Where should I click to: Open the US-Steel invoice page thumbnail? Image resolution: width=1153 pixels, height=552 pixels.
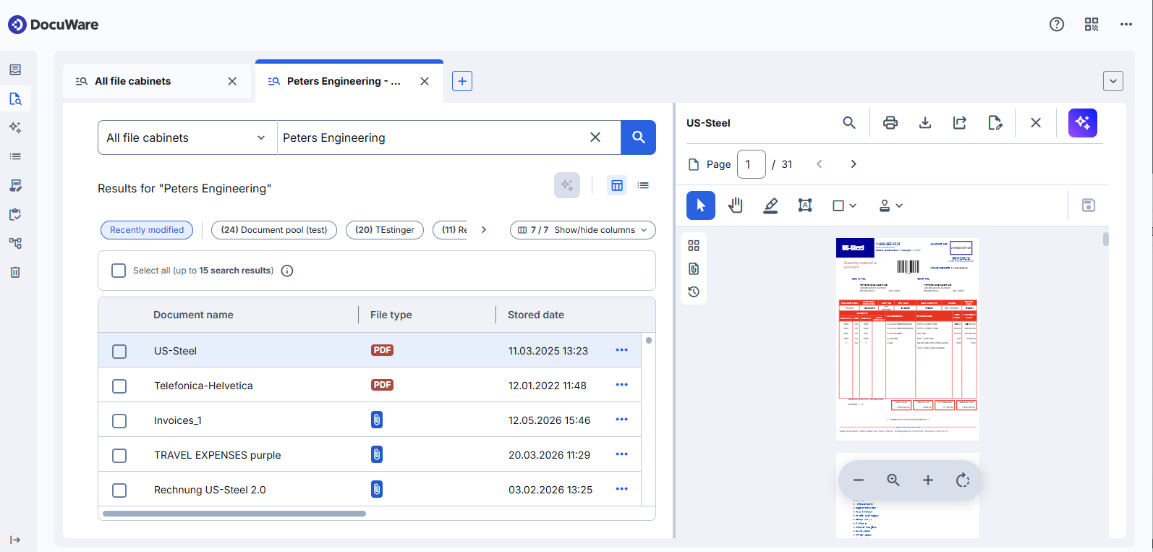[x=908, y=339]
